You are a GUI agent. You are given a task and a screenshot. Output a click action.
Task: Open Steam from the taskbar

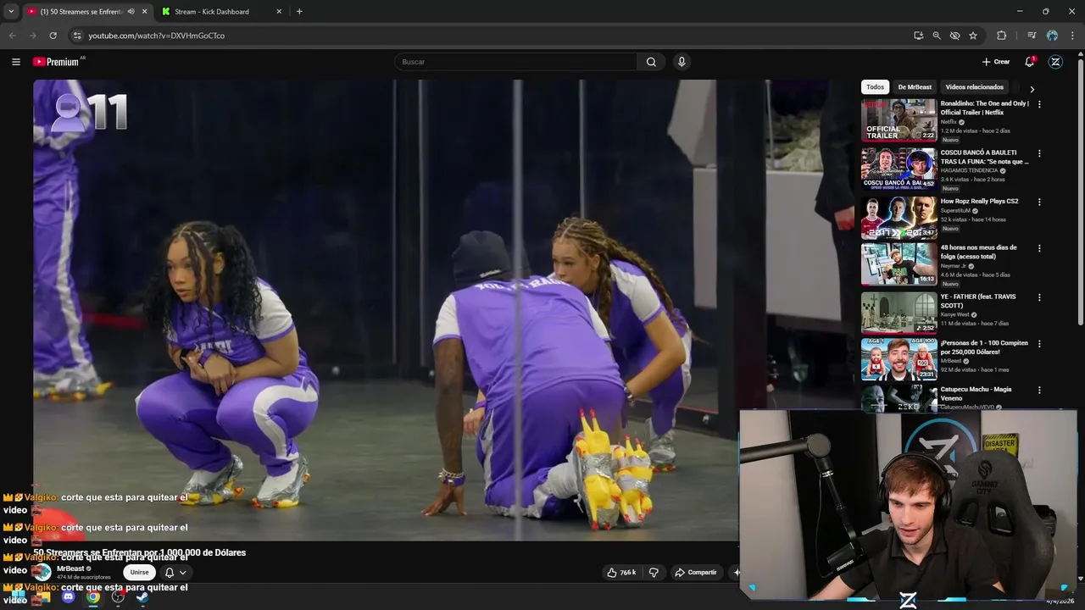[142, 597]
